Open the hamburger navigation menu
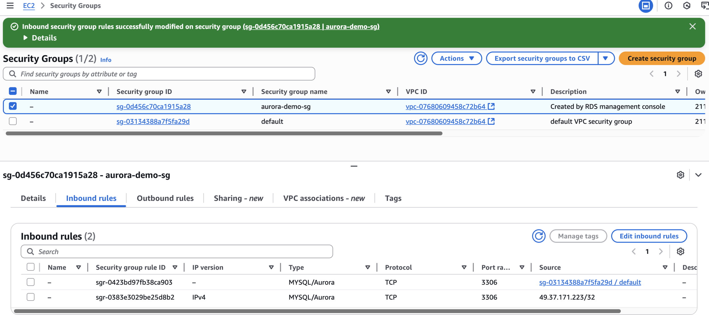Screen dimensions: 709x315 pyautogui.click(x=10, y=6)
